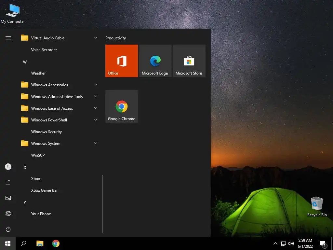Select the Recycle Bin desktop icon

(x=317, y=207)
